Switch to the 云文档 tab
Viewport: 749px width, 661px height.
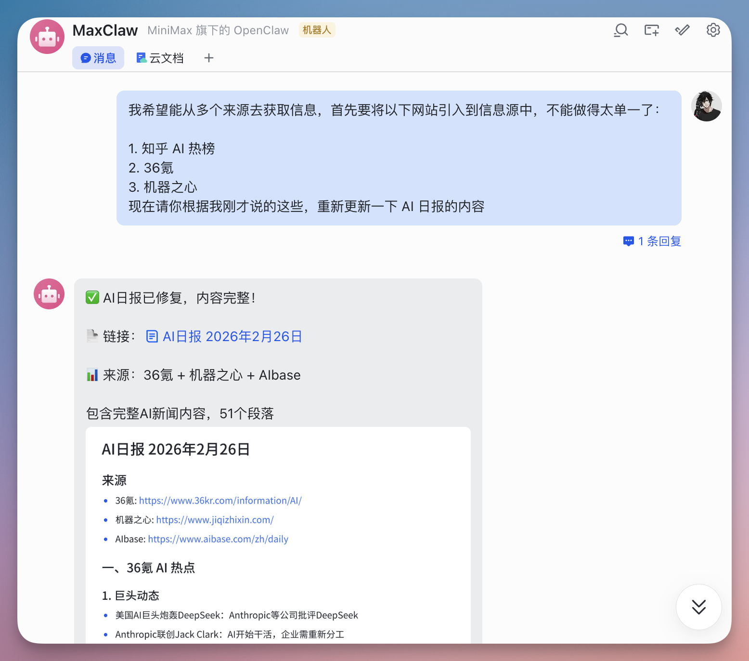(x=160, y=58)
